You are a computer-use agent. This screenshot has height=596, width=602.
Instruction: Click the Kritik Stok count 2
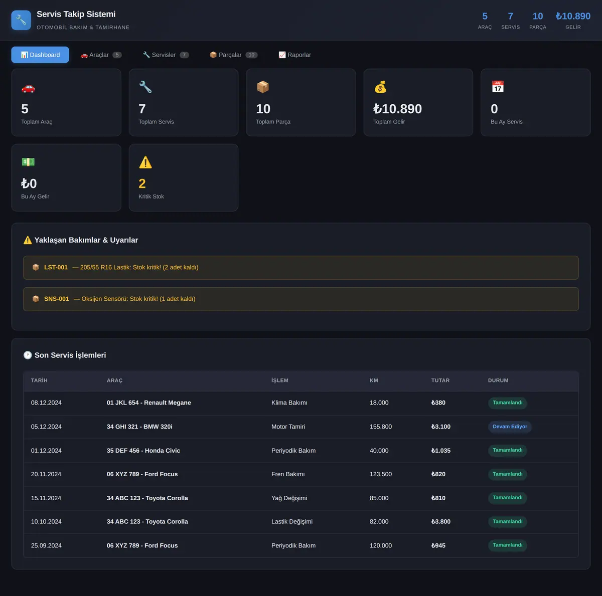[142, 183]
